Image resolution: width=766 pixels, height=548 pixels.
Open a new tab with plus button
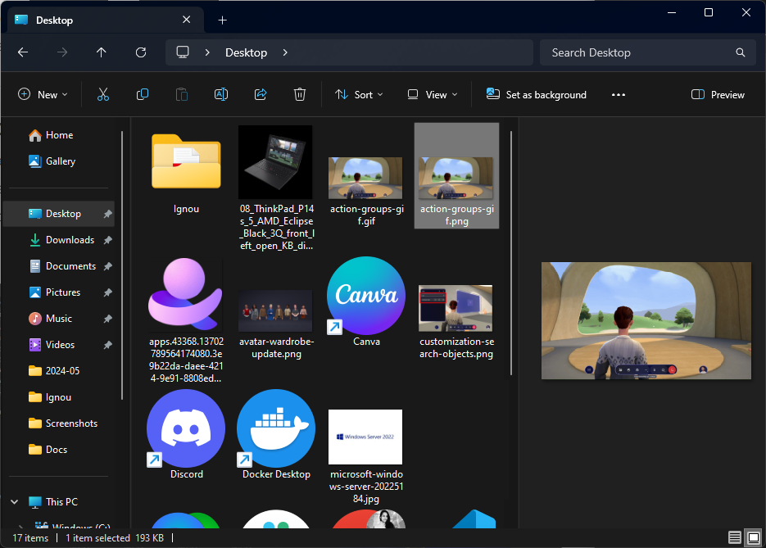222,20
